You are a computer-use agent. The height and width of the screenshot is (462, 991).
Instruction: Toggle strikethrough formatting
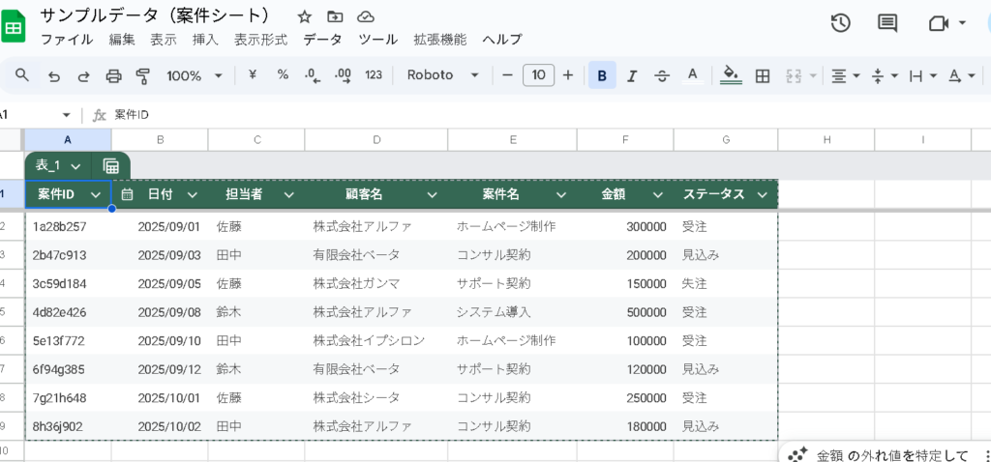coord(662,75)
